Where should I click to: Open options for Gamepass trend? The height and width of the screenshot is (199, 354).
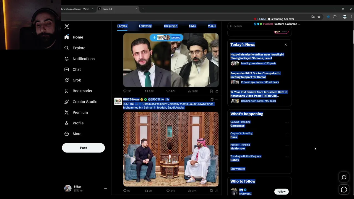coord(287,122)
